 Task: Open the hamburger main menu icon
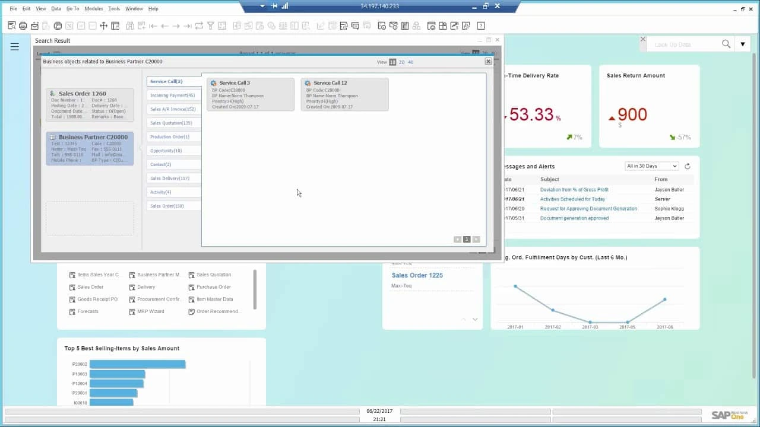point(15,46)
